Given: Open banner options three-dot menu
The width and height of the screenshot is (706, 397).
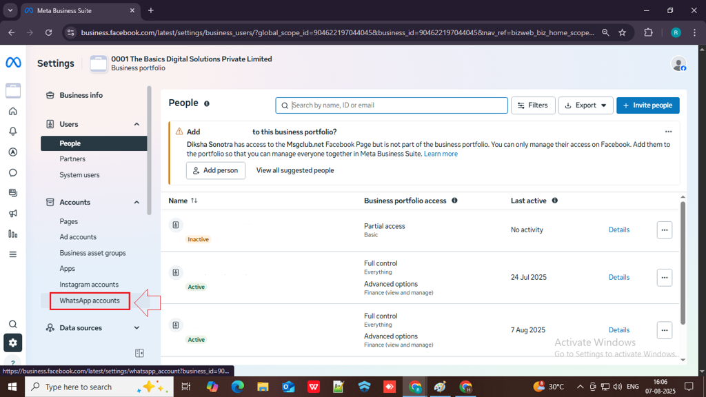Looking at the screenshot, I should [x=668, y=132].
